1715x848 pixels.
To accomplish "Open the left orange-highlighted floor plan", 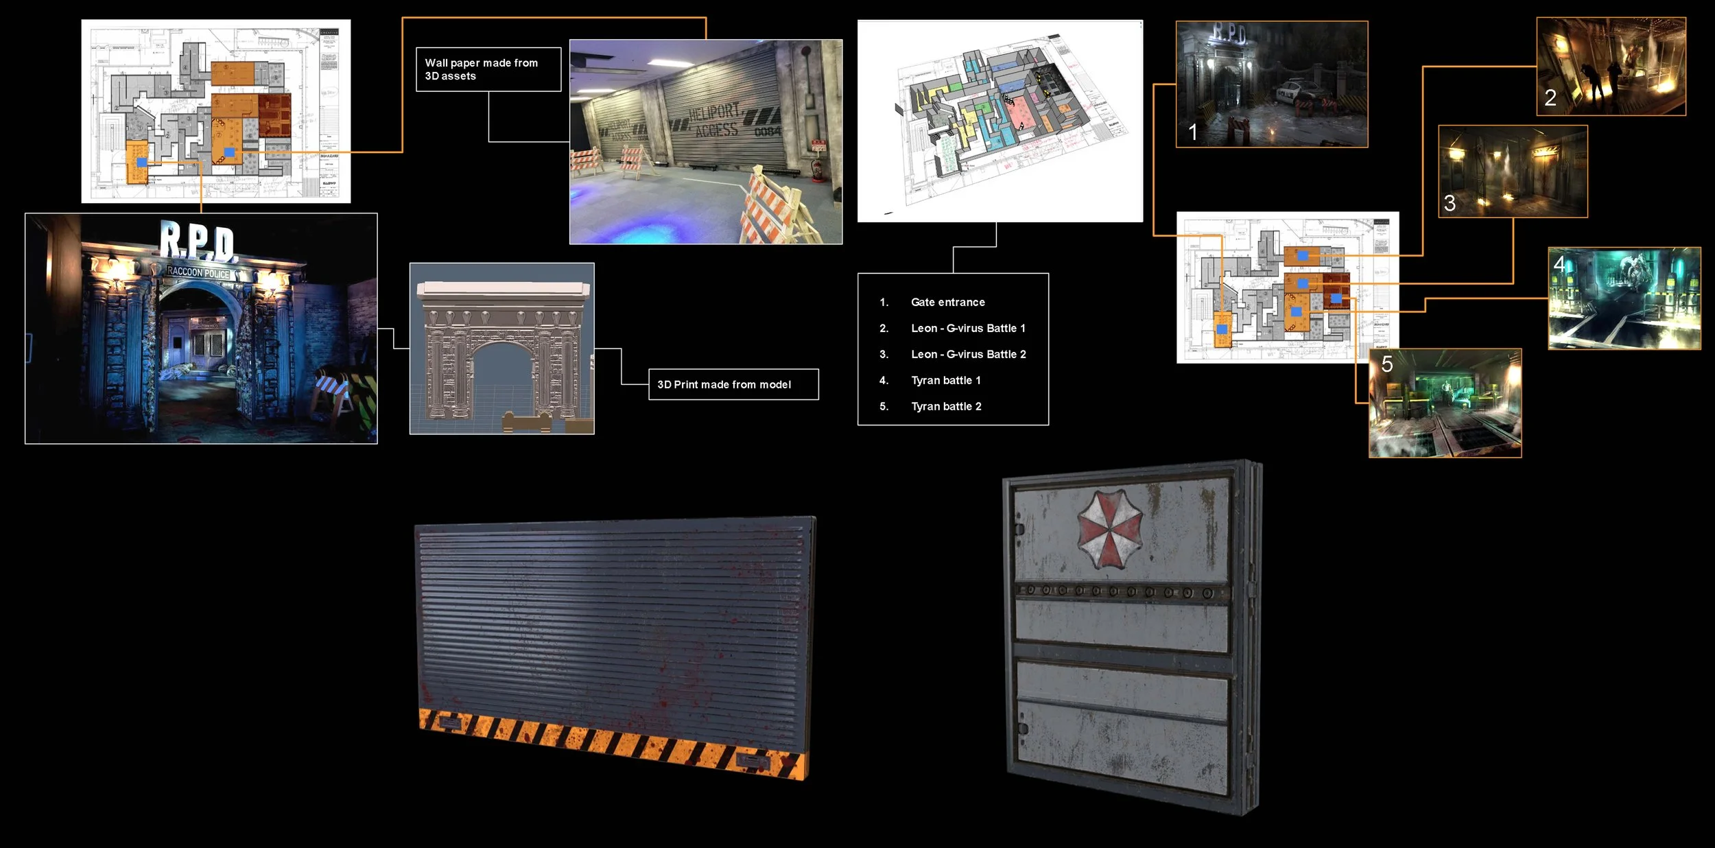I will coord(216,111).
